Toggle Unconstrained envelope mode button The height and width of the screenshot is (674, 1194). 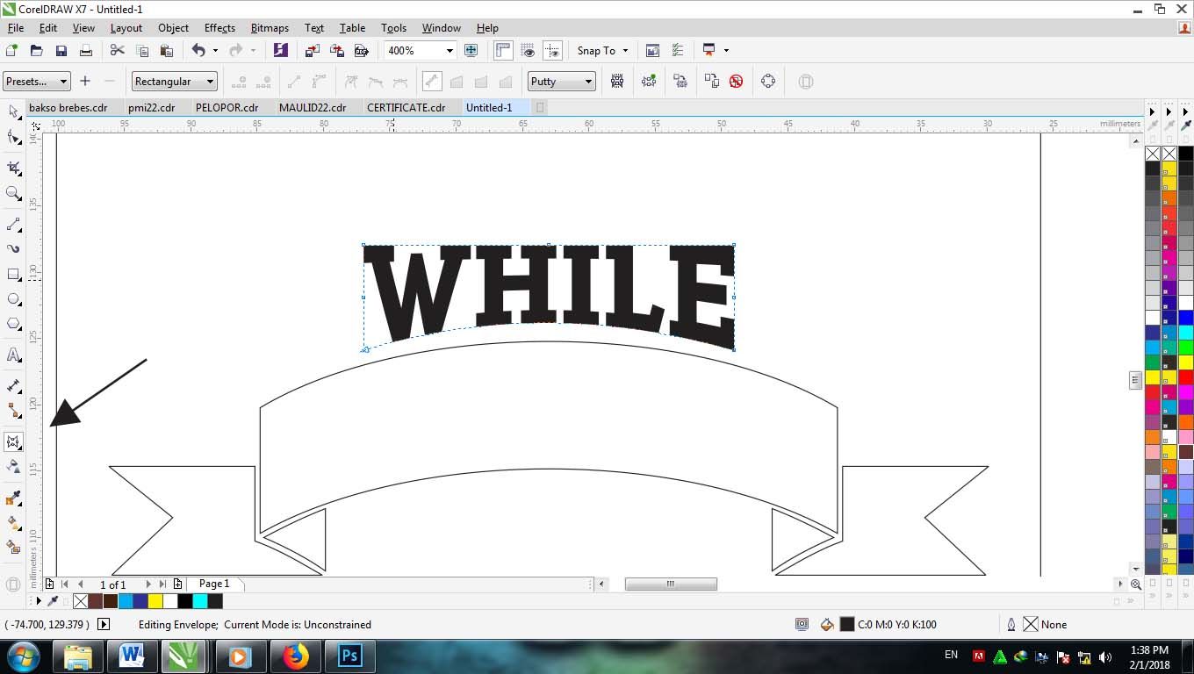point(432,82)
